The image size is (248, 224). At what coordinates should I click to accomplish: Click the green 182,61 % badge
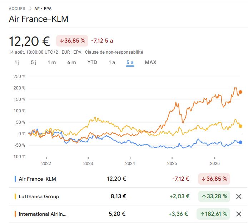click(x=213, y=214)
